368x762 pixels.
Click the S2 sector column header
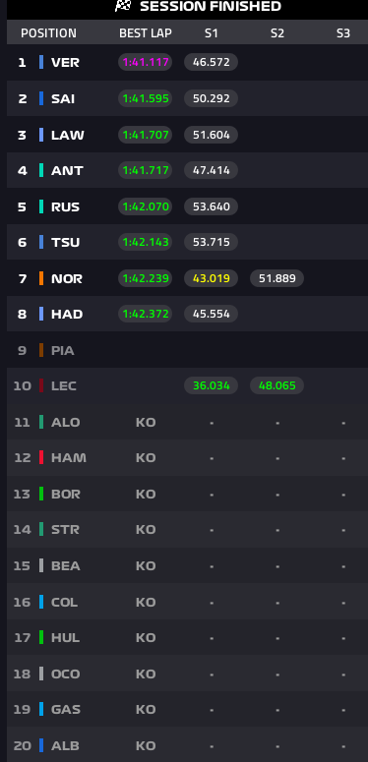277,33
